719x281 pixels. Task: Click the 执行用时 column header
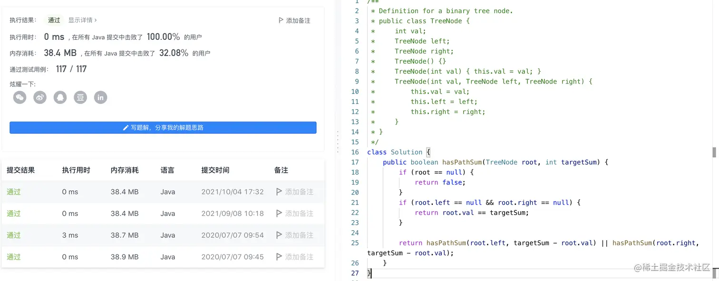pyautogui.click(x=76, y=170)
